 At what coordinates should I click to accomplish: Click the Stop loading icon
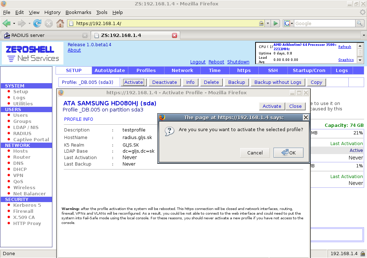pyautogui.click(x=49, y=23)
